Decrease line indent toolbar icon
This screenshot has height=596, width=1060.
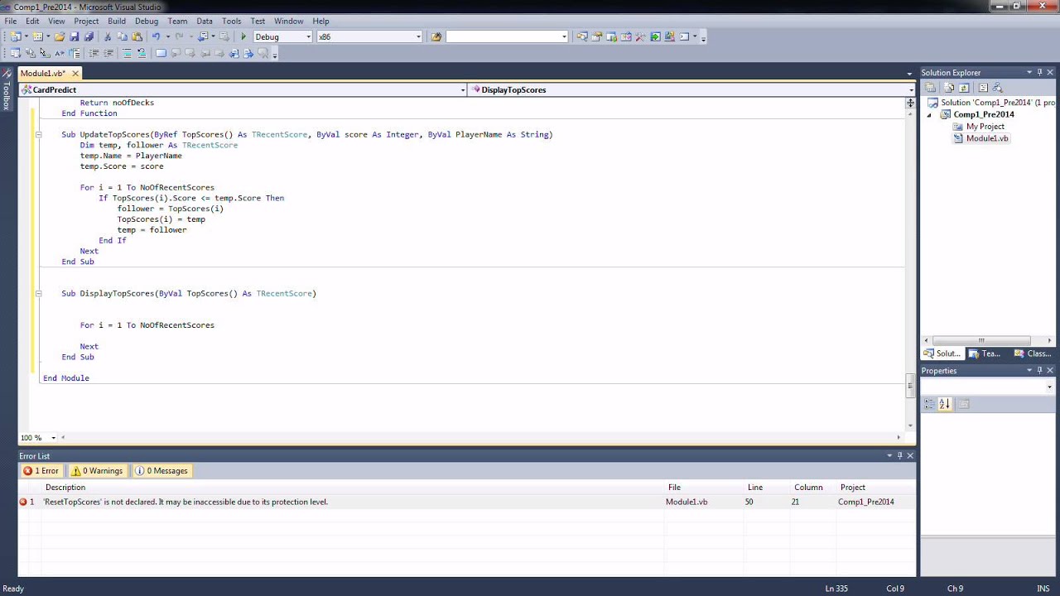coord(94,53)
